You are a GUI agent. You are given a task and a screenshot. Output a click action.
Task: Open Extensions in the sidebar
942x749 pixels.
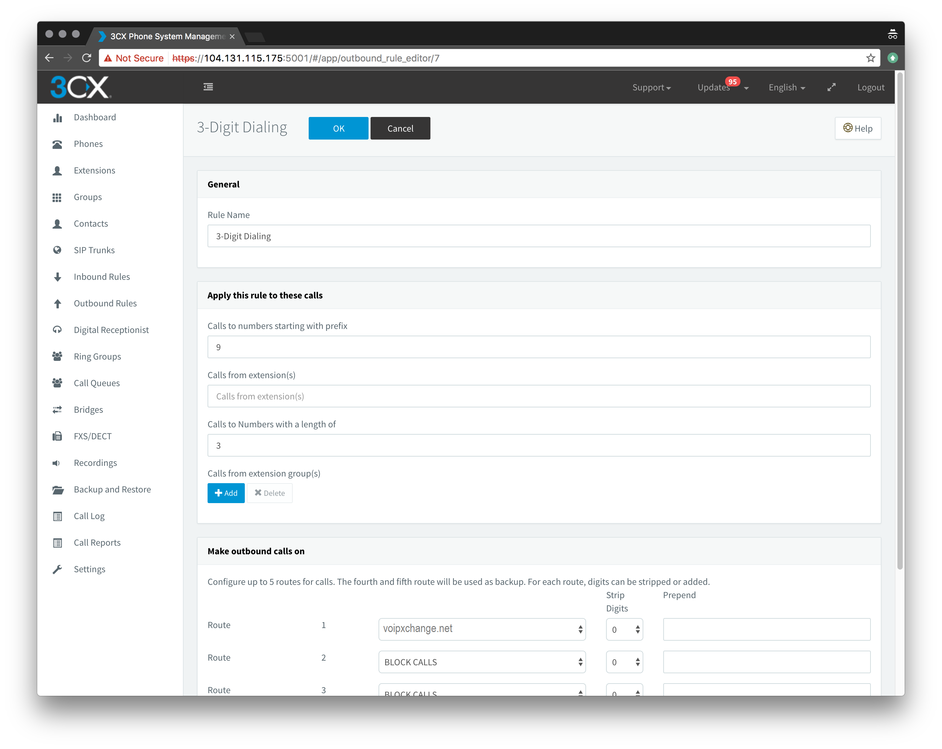coord(94,171)
